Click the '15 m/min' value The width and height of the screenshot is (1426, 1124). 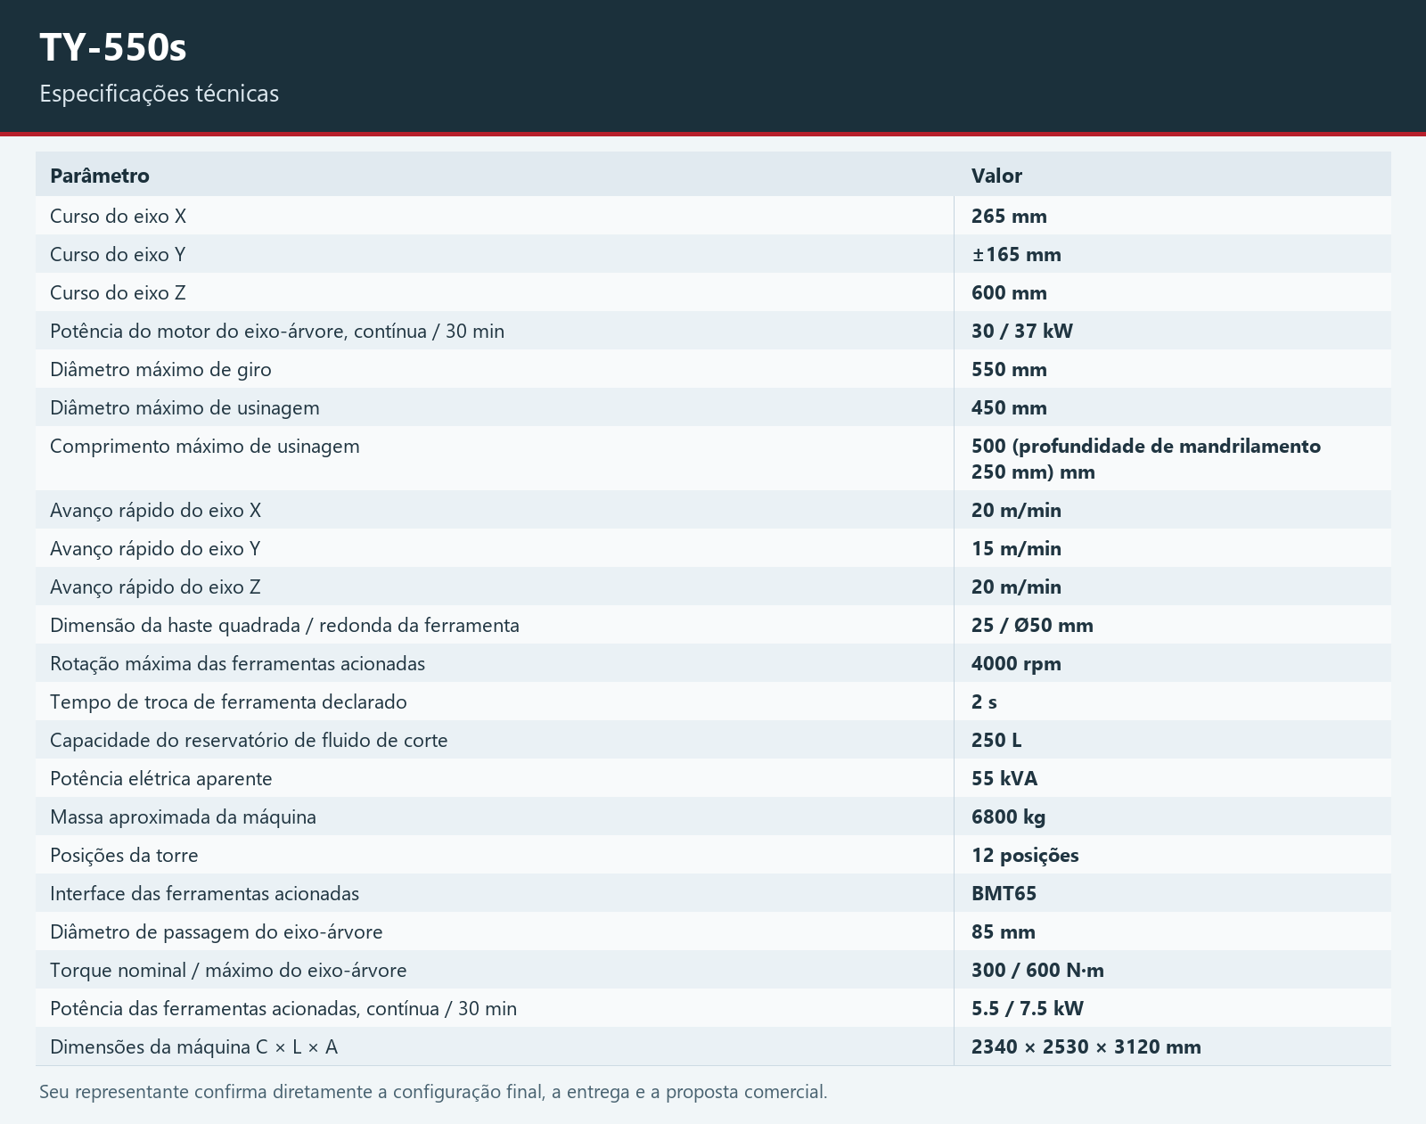click(x=1016, y=548)
